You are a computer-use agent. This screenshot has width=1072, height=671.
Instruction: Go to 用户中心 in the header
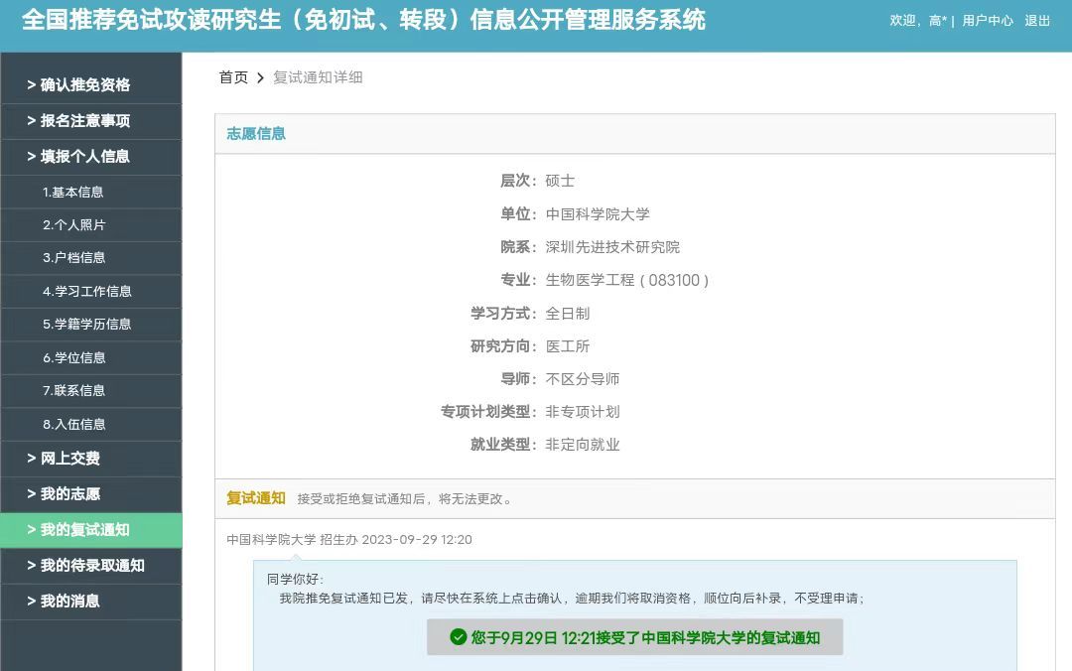[988, 21]
